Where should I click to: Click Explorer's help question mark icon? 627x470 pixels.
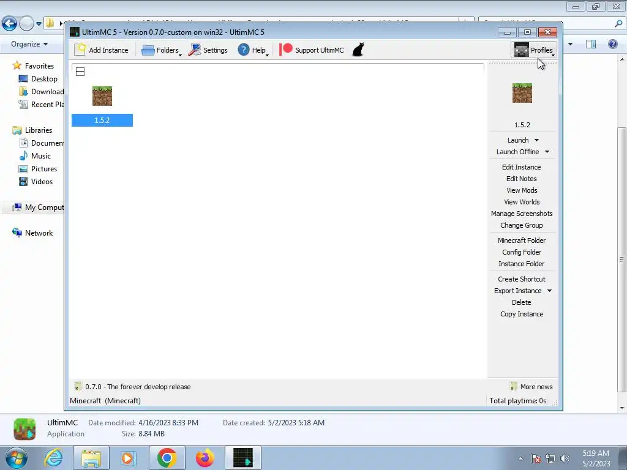612,44
